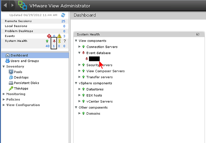Select Pools in Inventory
206x143 pixels.
pyautogui.click(x=18, y=72)
